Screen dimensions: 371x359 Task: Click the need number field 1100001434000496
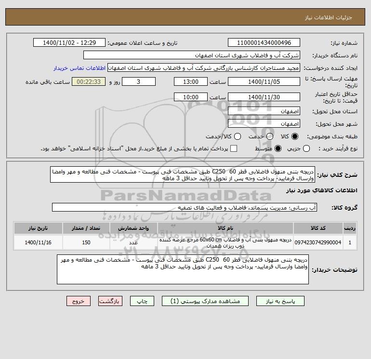pos(264,42)
